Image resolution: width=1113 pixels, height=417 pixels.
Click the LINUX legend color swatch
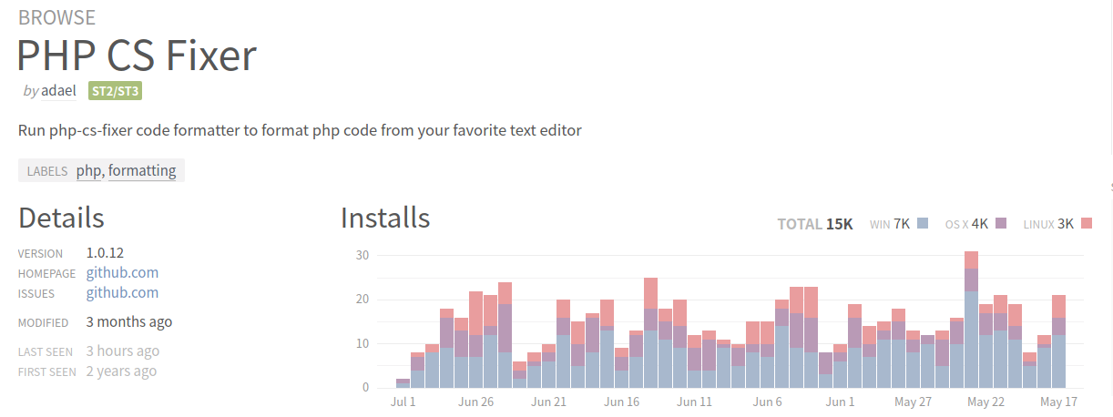click(1086, 223)
